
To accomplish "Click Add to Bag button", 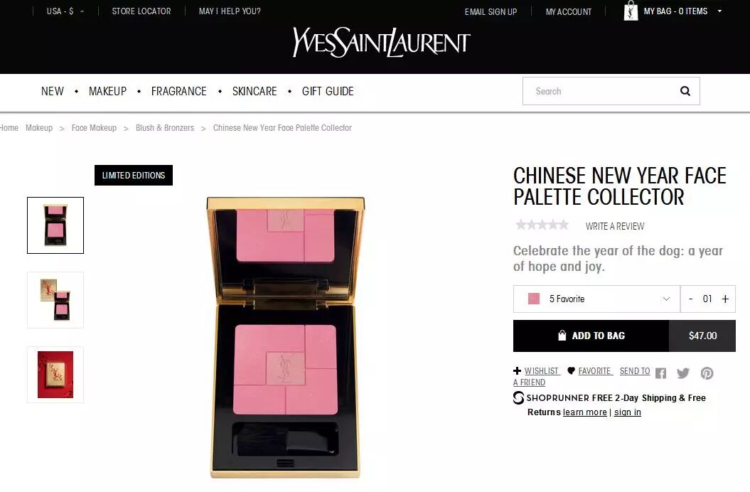I will tap(591, 336).
